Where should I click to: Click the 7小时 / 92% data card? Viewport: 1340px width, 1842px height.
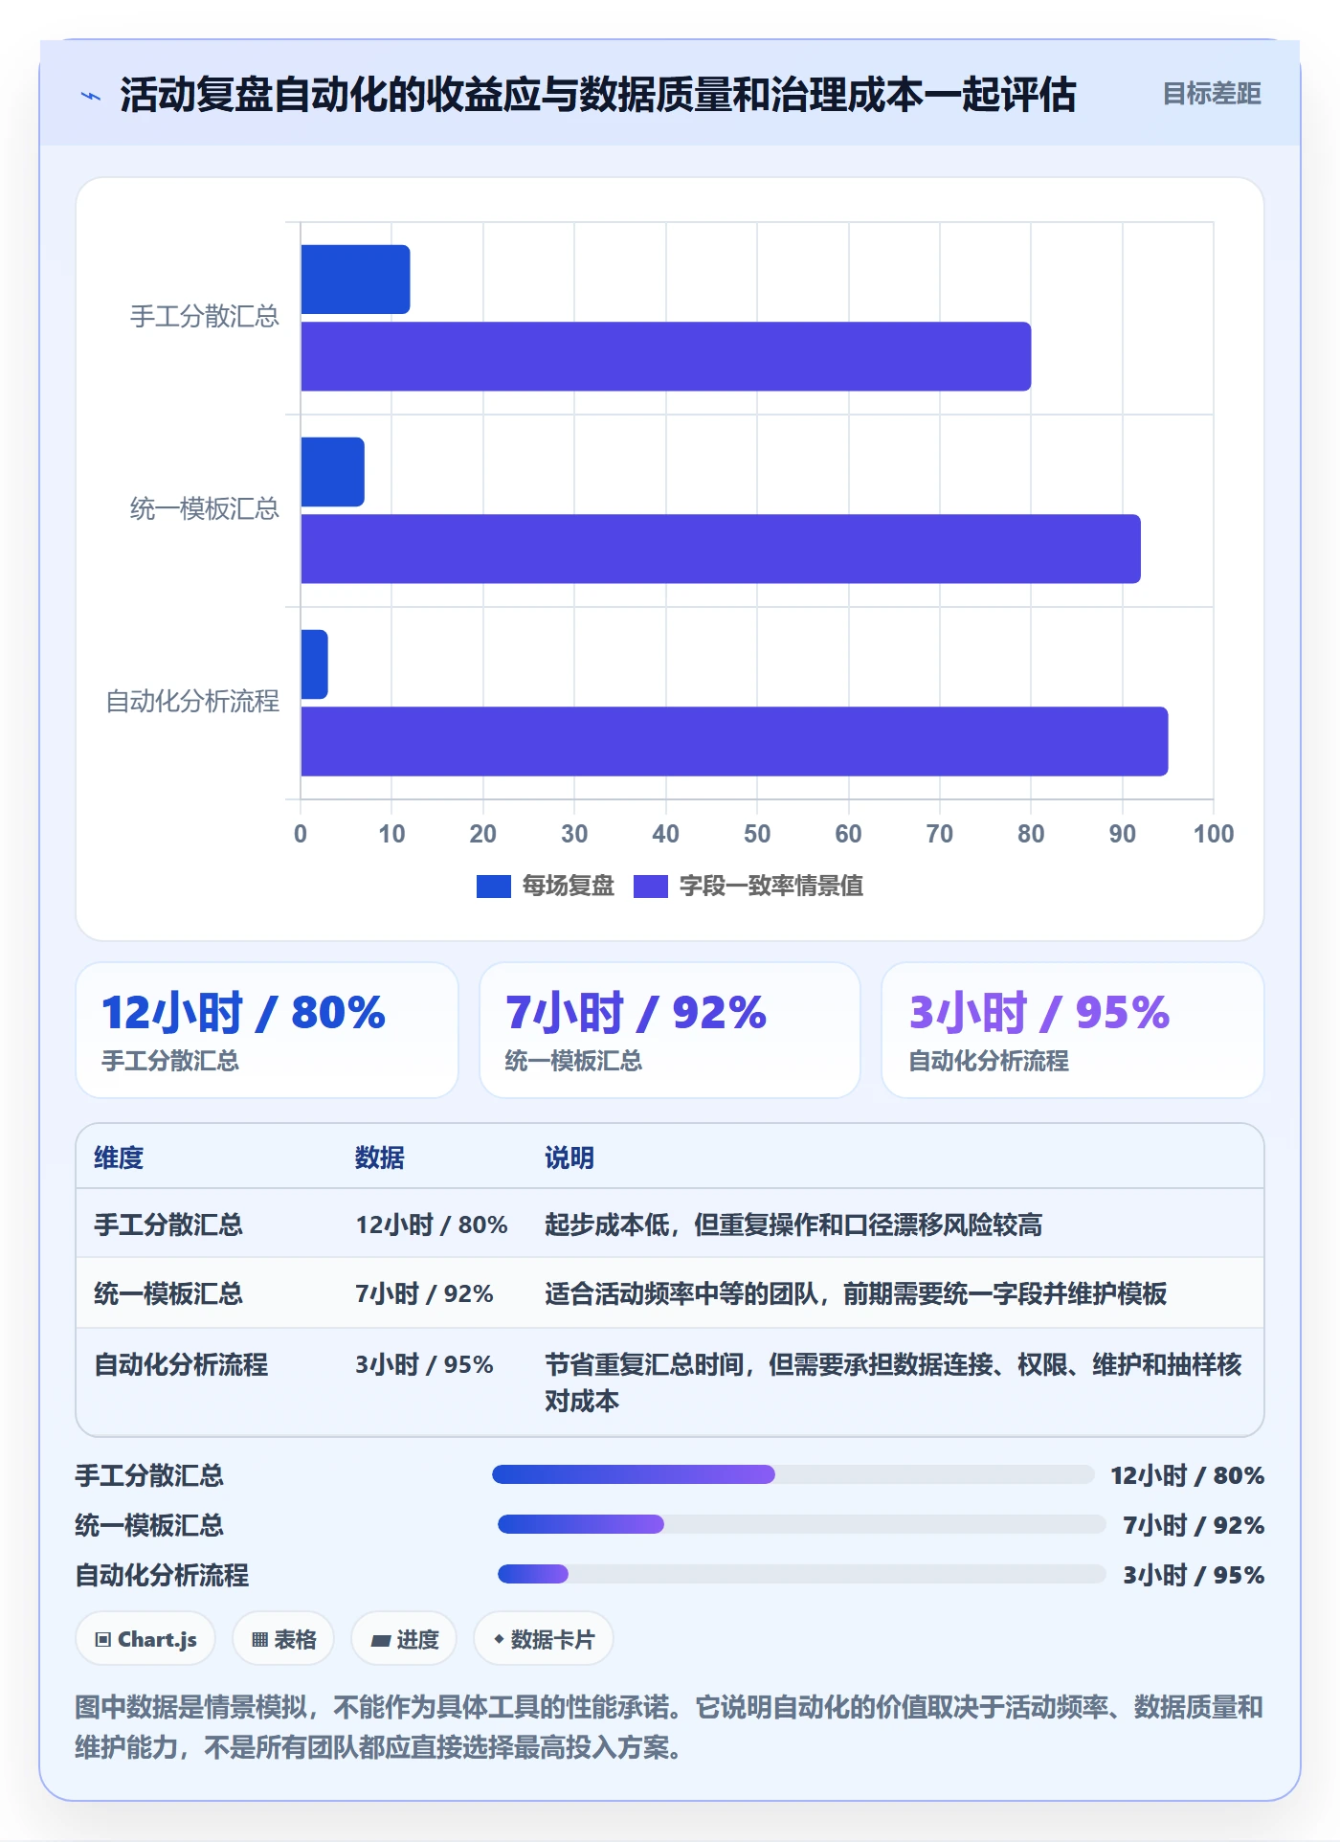tap(670, 1030)
